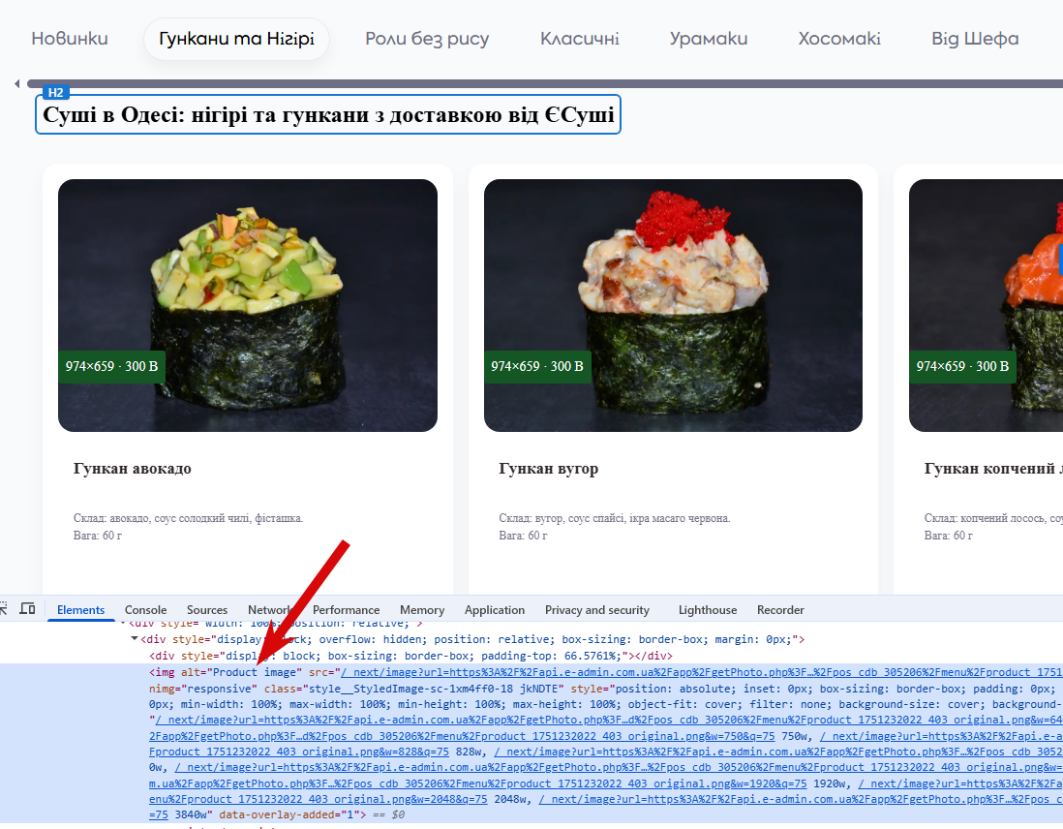The height and width of the screenshot is (829, 1063).
Task: Open the Lighthouse tab in DevTools
Action: (x=708, y=610)
